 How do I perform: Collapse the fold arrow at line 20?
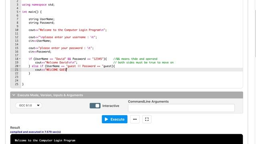tap(20, 66)
